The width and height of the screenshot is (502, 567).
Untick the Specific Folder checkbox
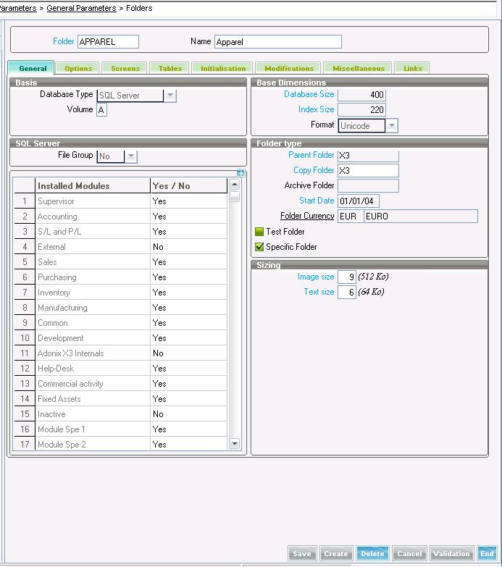pos(259,247)
